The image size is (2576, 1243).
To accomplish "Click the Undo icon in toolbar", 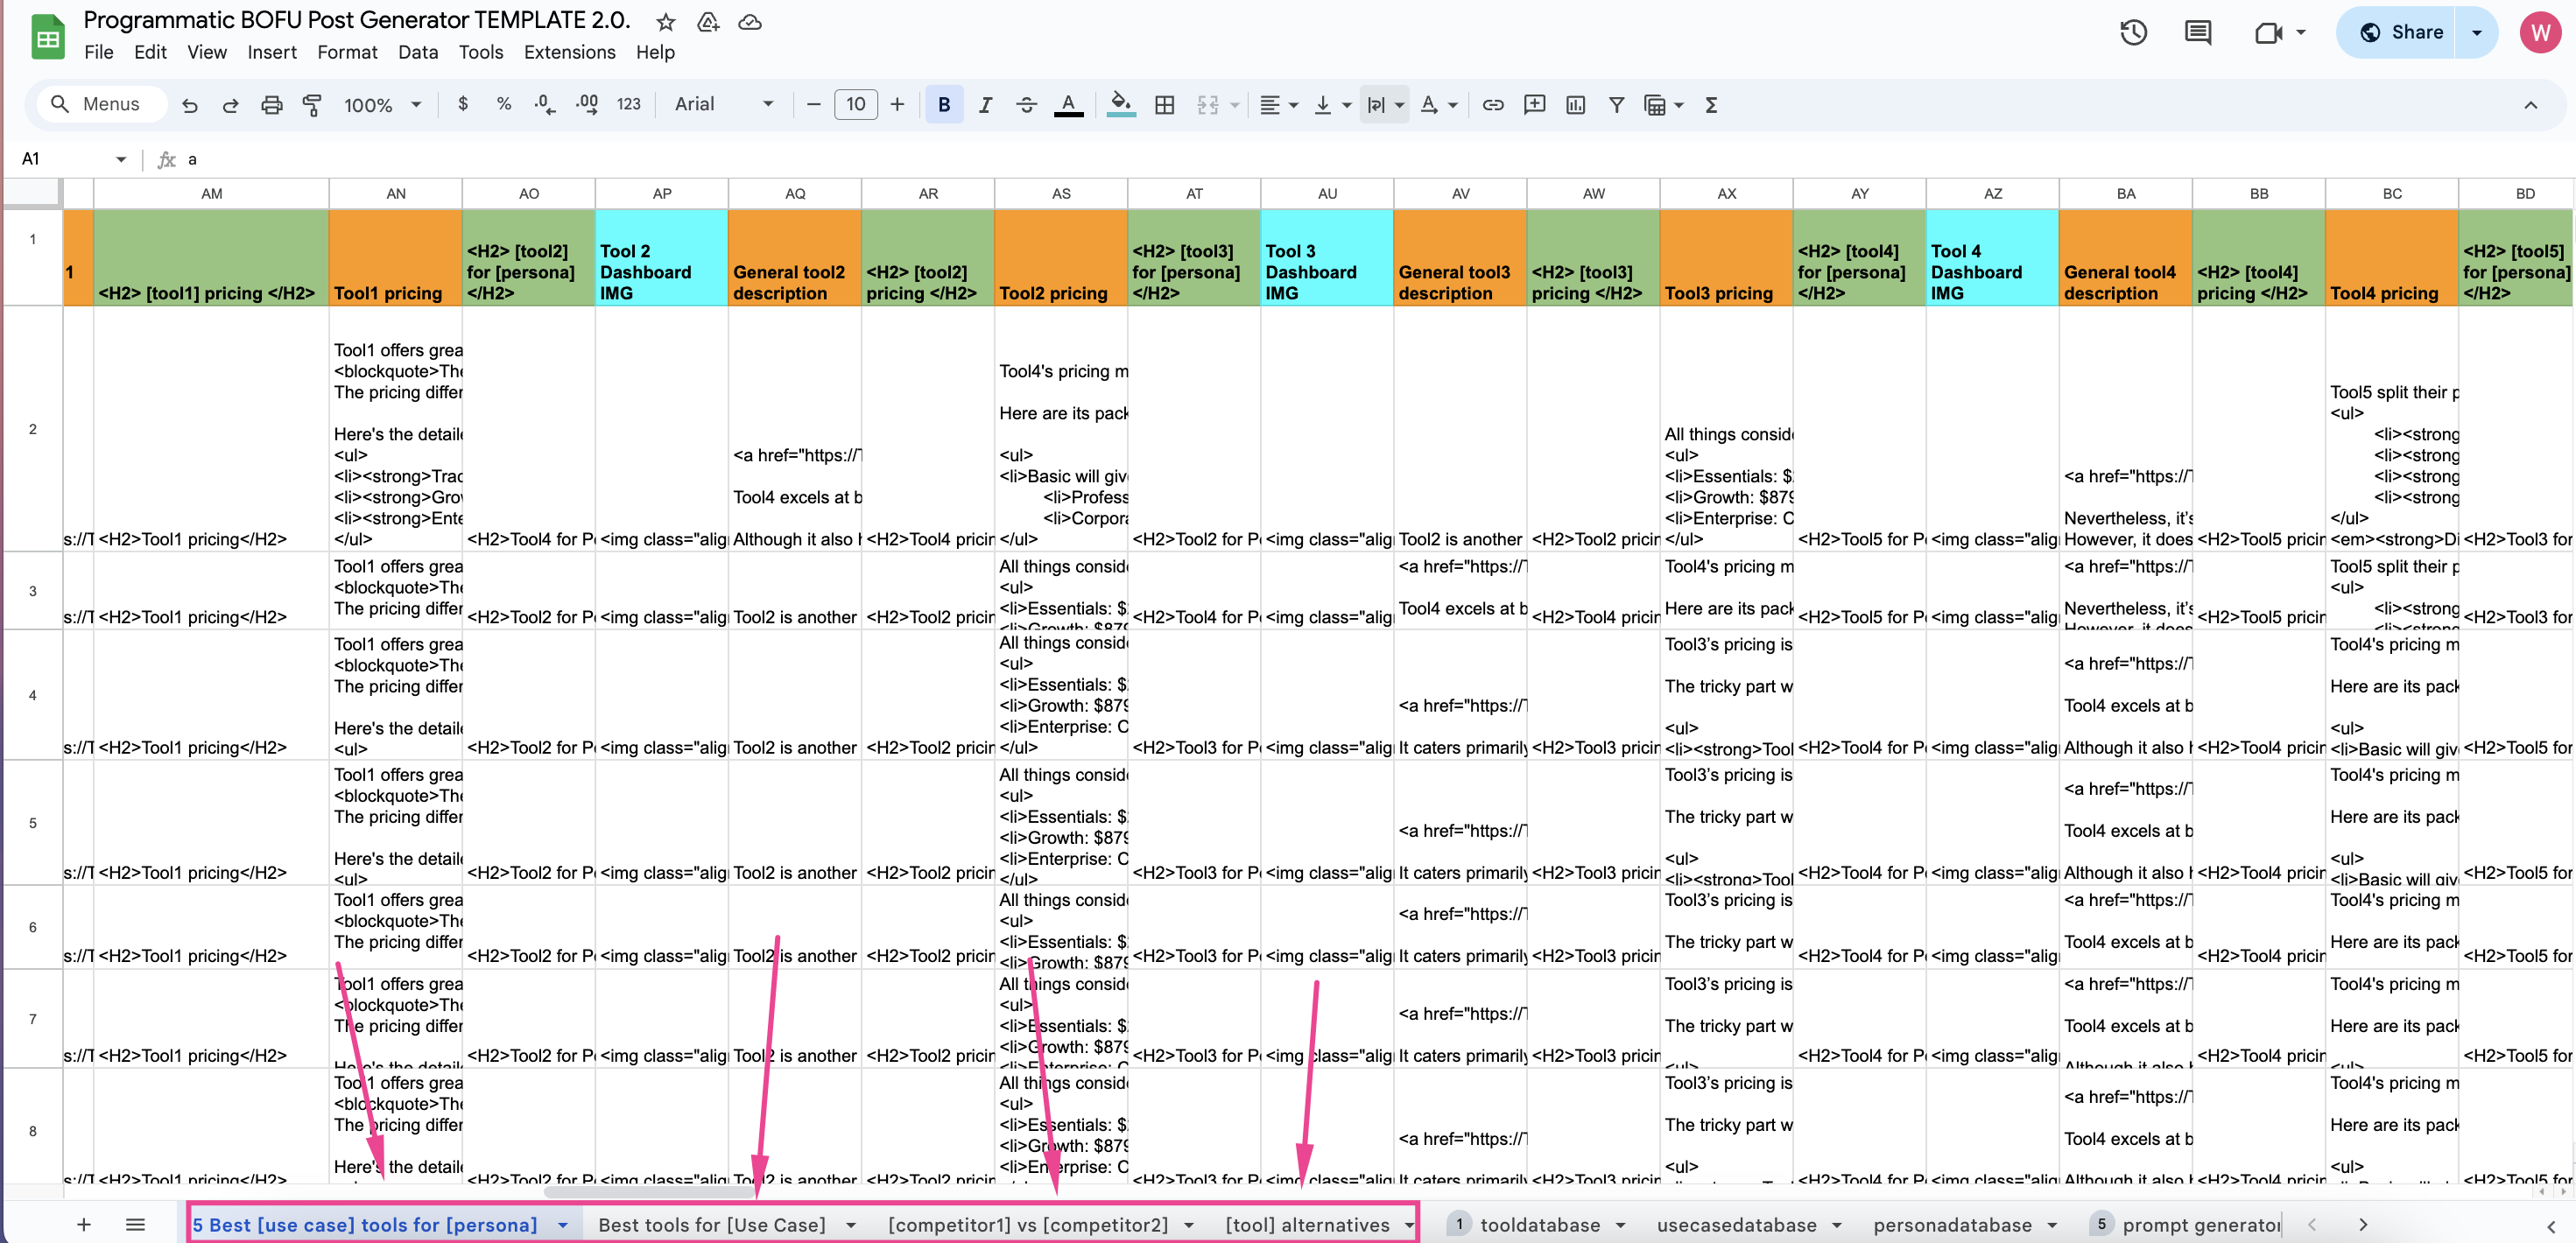I will pyautogui.click(x=190, y=105).
